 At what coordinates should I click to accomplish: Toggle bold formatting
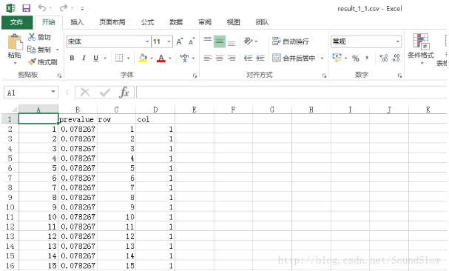(x=72, y=58)
